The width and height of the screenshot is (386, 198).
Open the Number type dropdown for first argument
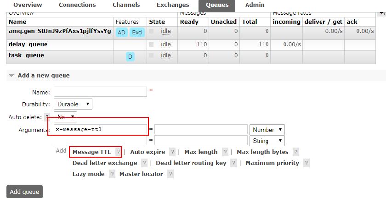pos(267,130)
